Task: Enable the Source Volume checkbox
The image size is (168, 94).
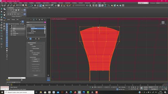Action: pos(32,49)
